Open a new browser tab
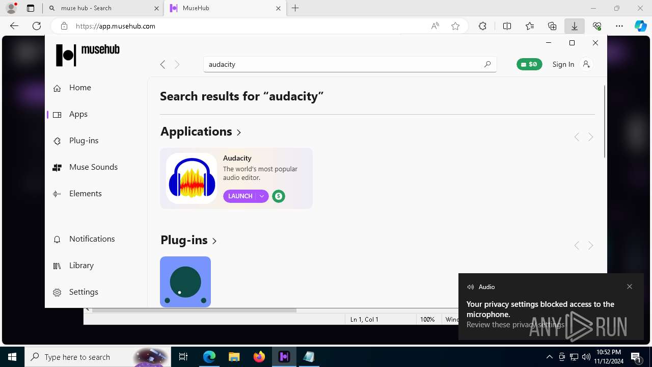Screen dimensions: 652x367 click(295, 8)
